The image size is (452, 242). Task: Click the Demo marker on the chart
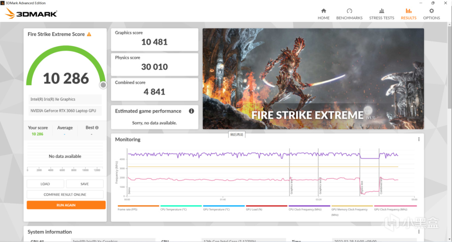pos(129,190)
